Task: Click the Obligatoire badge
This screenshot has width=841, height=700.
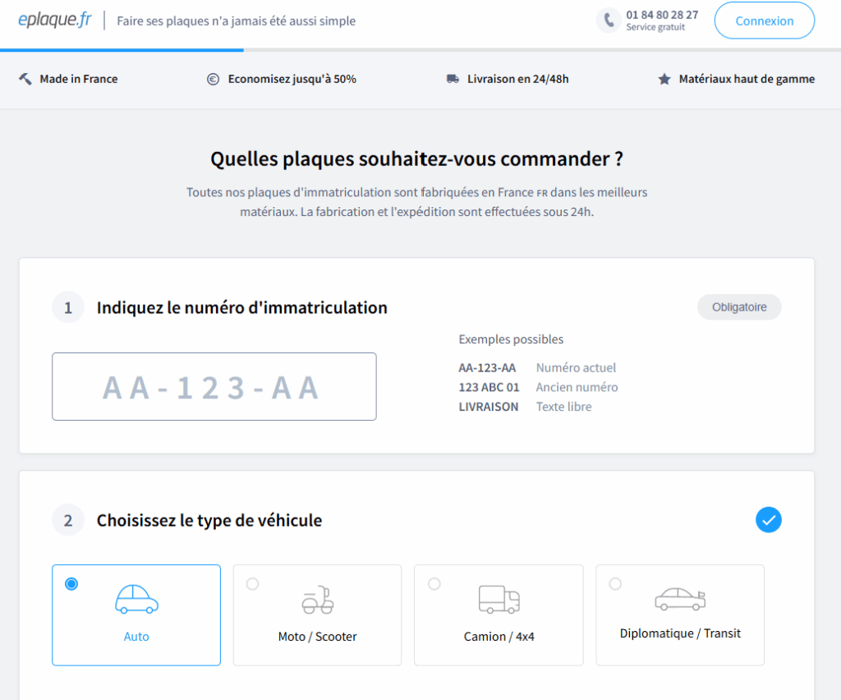Action: tap(739, 307)
